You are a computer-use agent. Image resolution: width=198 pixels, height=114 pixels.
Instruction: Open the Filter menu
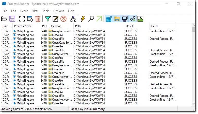(x=35, y=11)
